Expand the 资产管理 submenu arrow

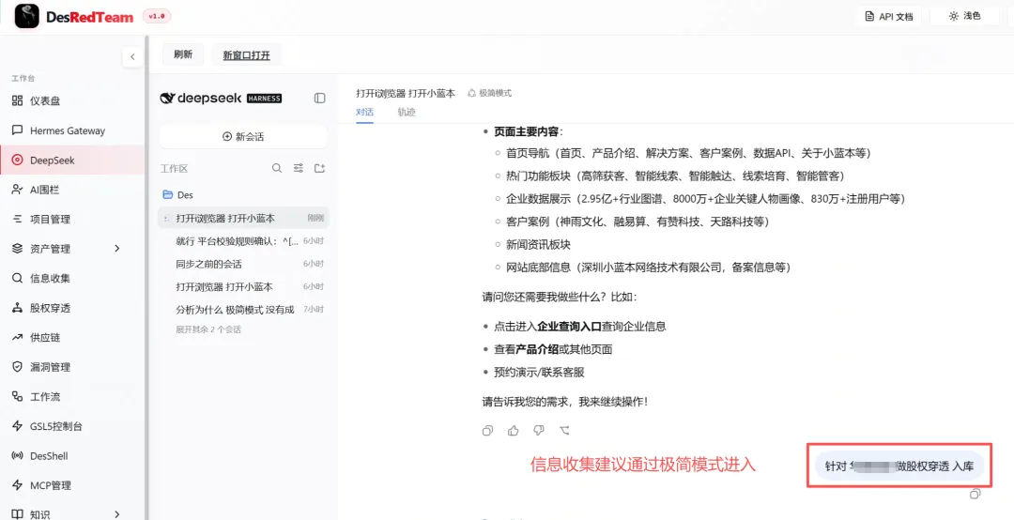tap(117, 249)
